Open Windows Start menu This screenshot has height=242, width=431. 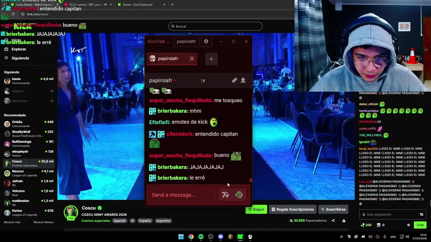coord(181,237)
